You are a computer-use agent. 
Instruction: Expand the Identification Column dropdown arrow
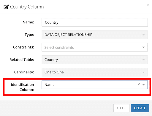pyautogui.click(x=143, y=85)
